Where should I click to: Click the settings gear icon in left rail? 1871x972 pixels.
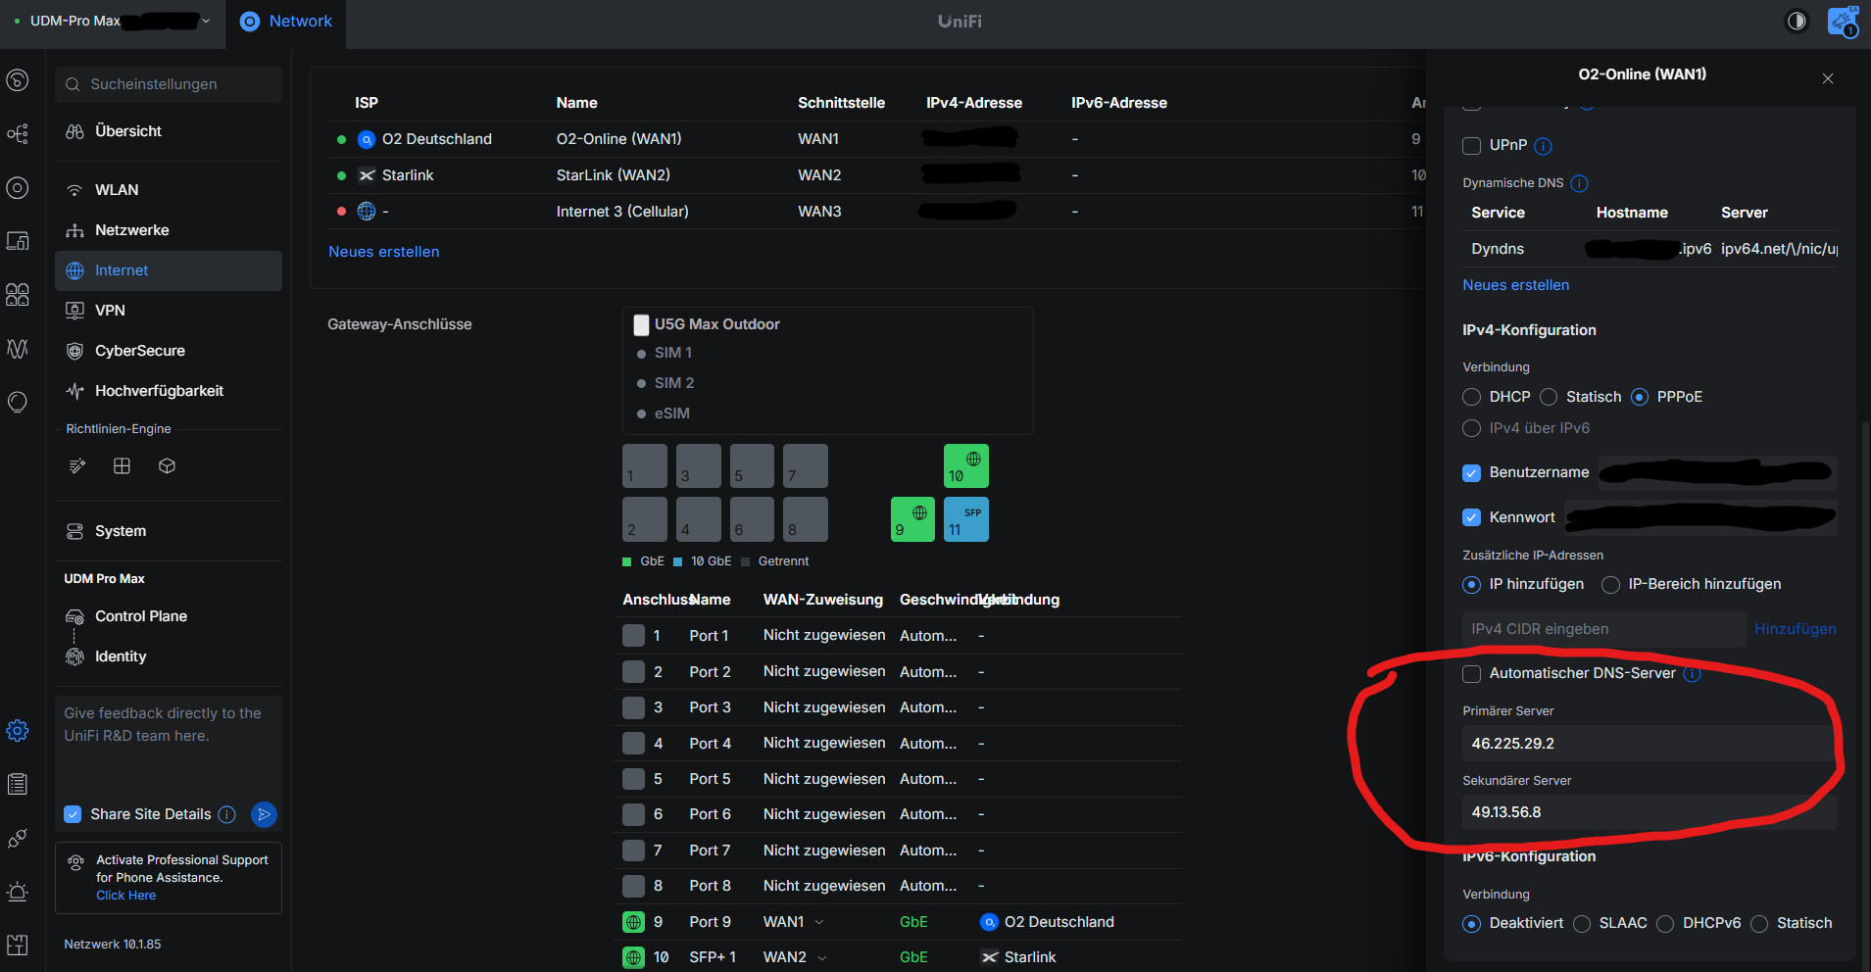point(18,731)
